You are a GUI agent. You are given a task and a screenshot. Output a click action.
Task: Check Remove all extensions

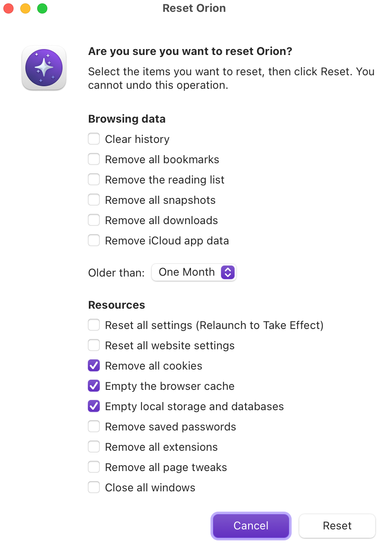[94, 447]
